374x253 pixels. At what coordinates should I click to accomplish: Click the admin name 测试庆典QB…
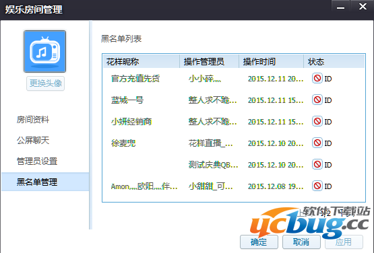213,165
